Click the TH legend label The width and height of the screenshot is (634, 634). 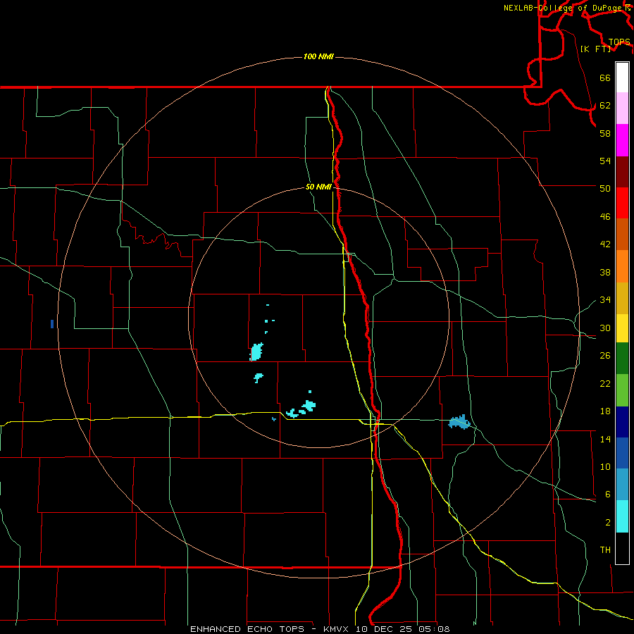tap(605, 549)
